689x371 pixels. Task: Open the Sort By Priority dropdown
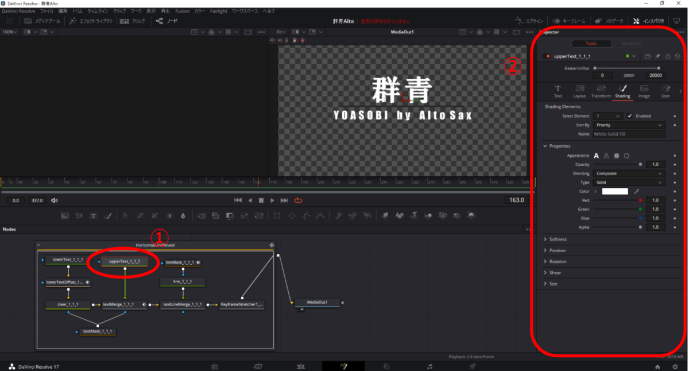tap(629, 125)
